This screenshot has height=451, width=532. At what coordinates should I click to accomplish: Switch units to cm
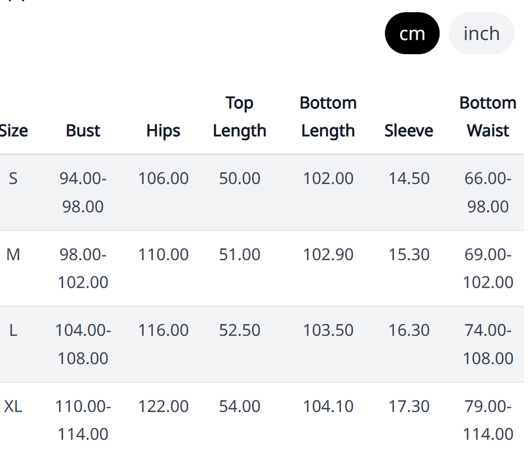(x=412, y=33)
